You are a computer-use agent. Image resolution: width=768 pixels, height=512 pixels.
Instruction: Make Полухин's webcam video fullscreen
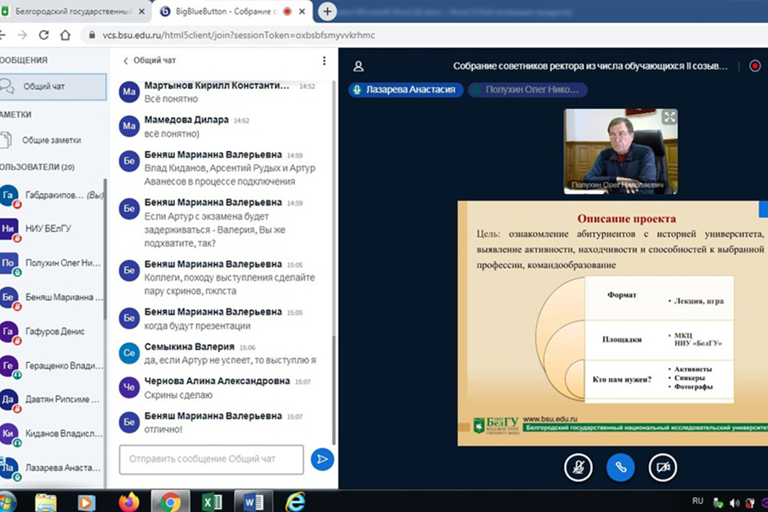coord(670,117)
